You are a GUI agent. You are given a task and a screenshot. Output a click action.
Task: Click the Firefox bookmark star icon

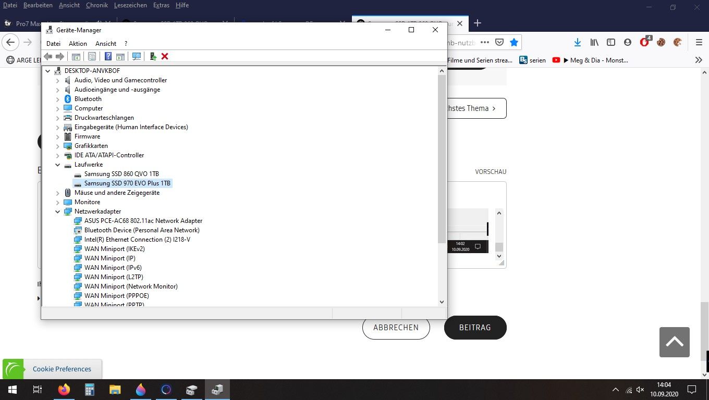[514, 42]
